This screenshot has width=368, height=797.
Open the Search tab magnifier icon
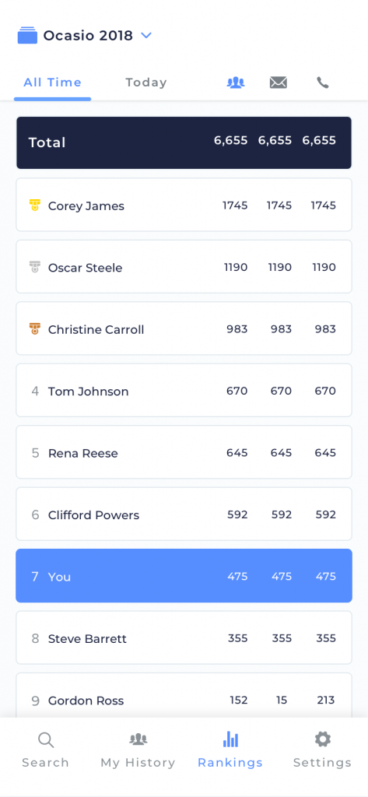[x=46, y=740]
